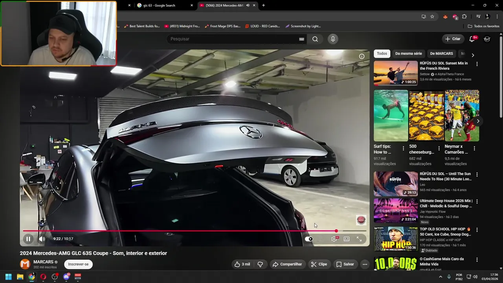Open OBS Studio from the taskbar
Viewport: 503px width, 283px height.
point(55,277)
